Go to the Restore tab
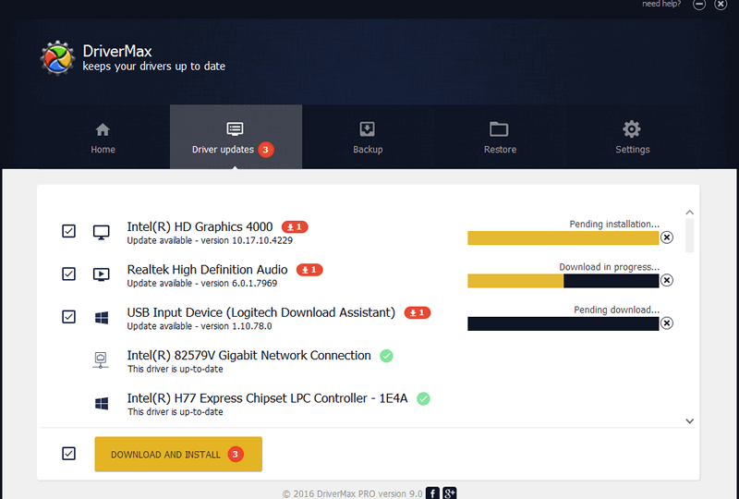The image size is (739, 499). (500, 138)
